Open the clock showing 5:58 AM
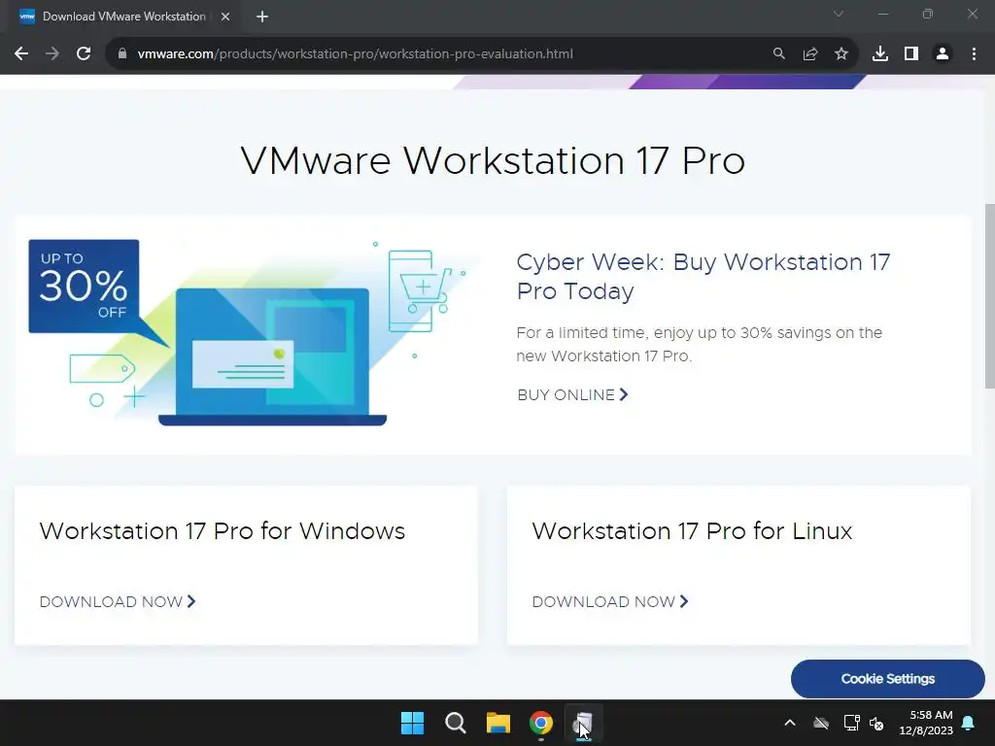Image resolution: width=995 pixels, height=746 pixels. coord(926,723)
